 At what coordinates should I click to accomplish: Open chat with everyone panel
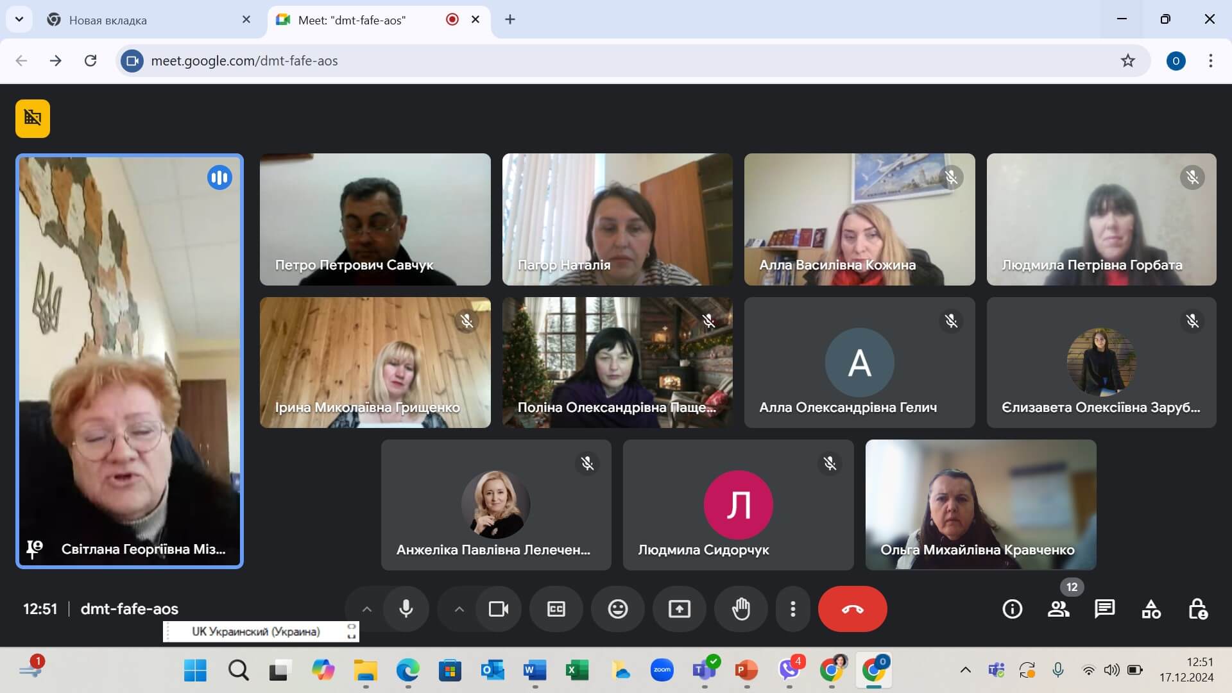coord(1104,609)
